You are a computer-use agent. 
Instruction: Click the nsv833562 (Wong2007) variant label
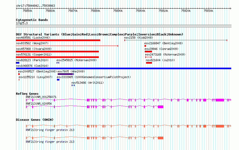tap(32, 43)
